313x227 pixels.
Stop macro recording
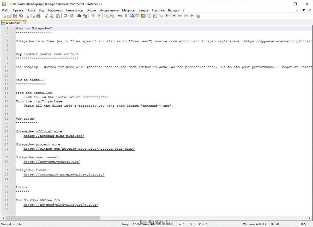pyautogui.click(x=180, y=16)
